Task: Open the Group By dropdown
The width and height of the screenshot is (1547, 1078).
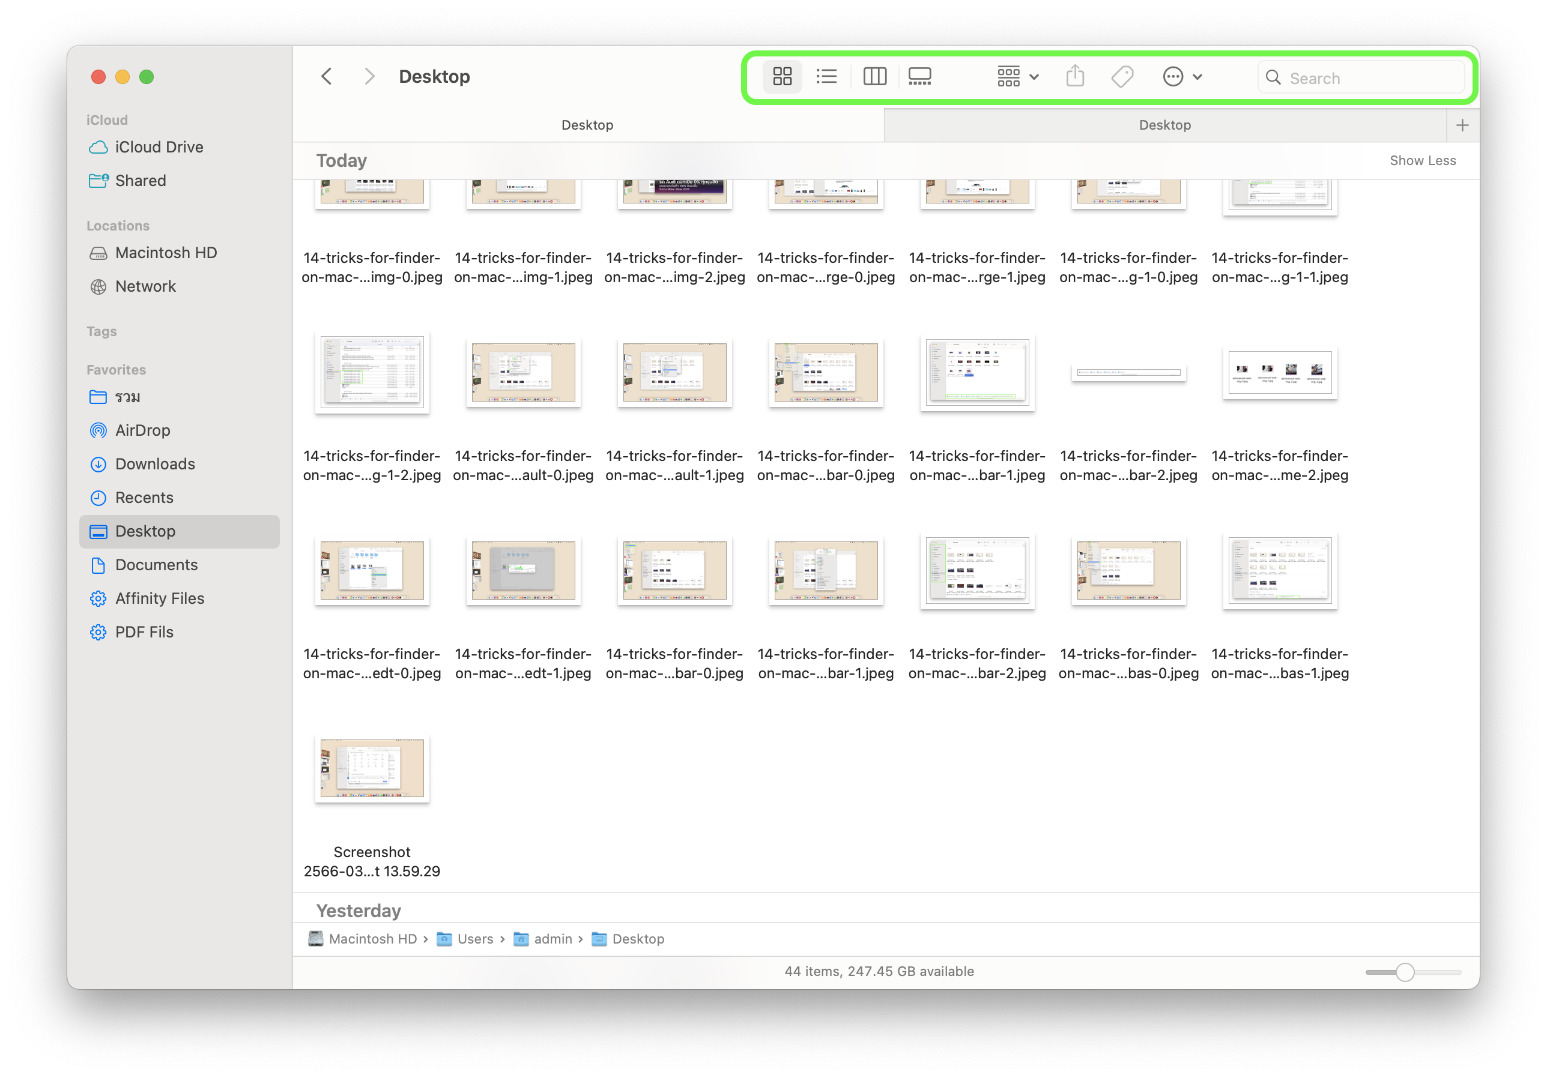Action: [1017, 77]
